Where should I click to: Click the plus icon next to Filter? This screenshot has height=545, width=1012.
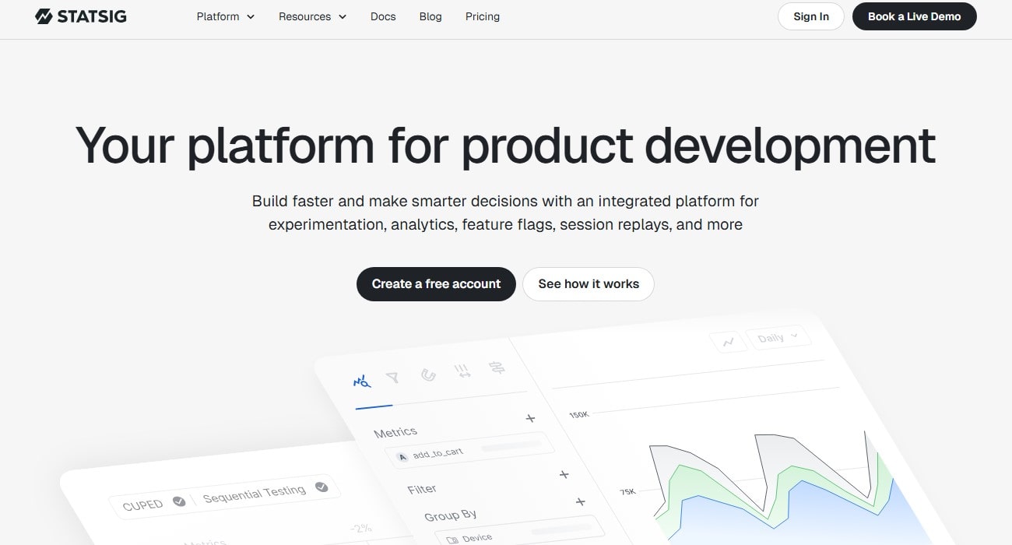[x=564, y=474]
